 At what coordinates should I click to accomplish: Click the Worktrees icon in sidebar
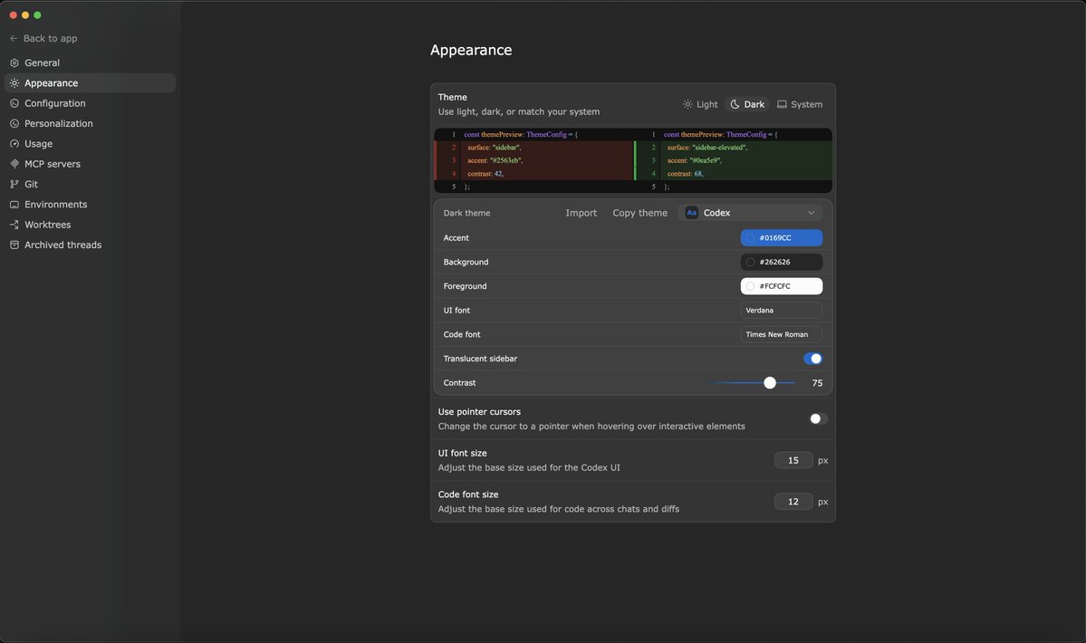tap(14, 225)
